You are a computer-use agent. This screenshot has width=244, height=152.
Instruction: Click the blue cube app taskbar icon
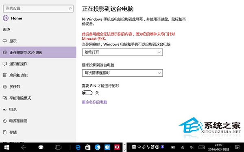[x=107, y=147]
